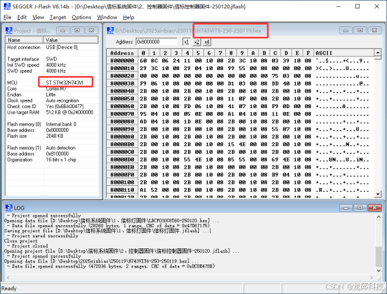
Task: Select the Target interface 'SWD' value
Action: pyautogui.click(x=52, y=59)
